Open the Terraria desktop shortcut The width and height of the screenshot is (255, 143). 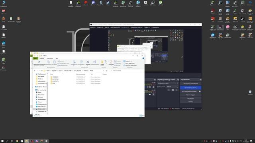coord(235,11)
